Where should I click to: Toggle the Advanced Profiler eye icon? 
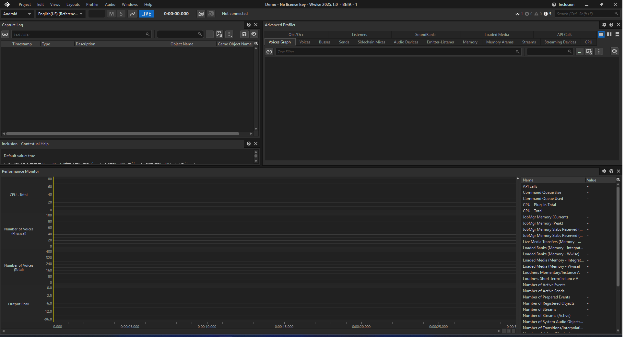(614, 52)
